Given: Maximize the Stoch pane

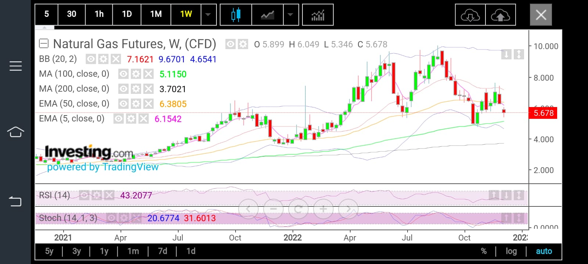Looking at the screenshot, I should [519, 218].
